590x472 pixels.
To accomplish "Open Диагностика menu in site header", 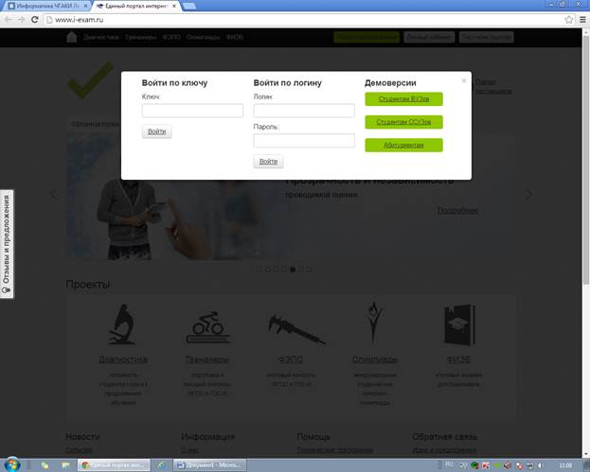I will pyautogui.click(x=100, y=37).
